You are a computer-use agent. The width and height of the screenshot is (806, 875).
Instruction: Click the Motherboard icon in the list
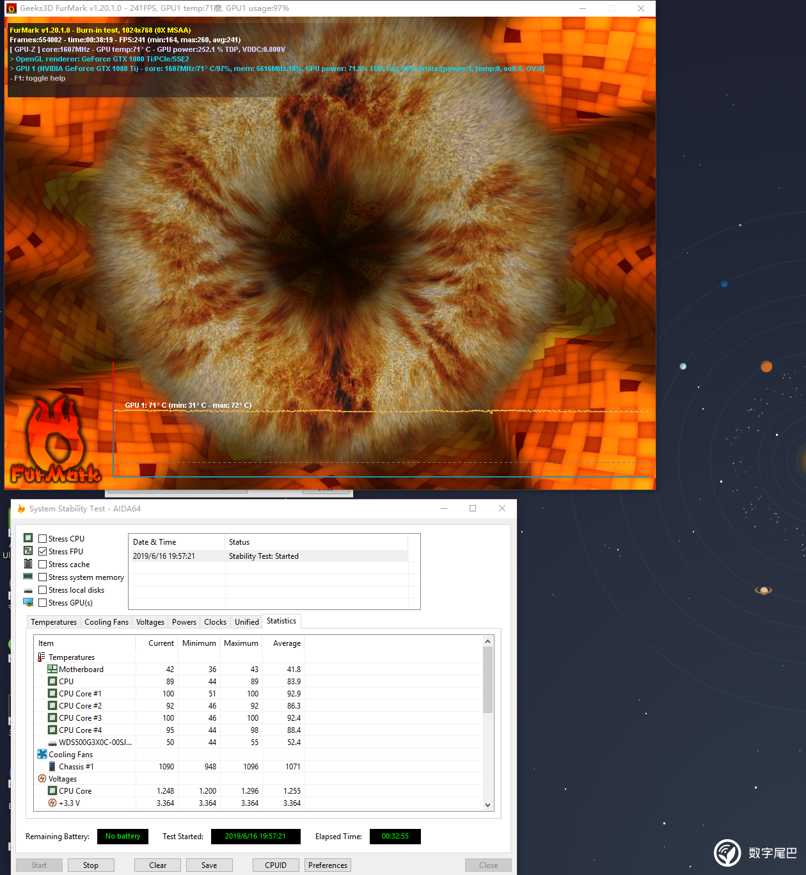(x=52, y=669)
